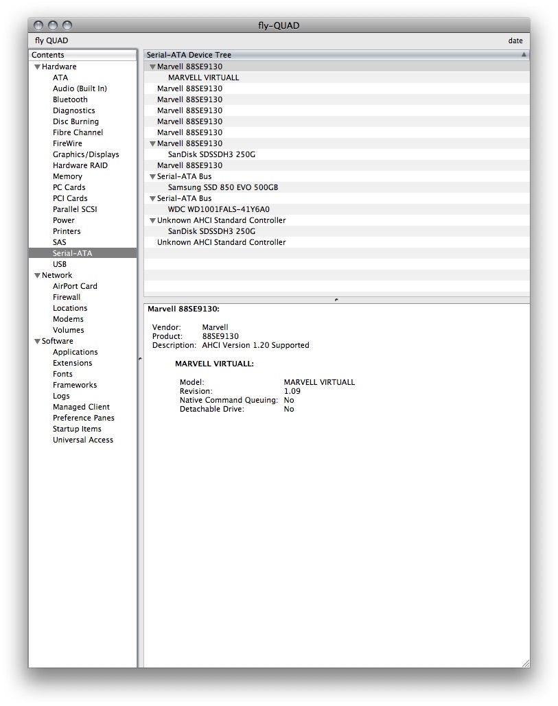
Task: Select AirPort Card under Network
Action: 75,286
